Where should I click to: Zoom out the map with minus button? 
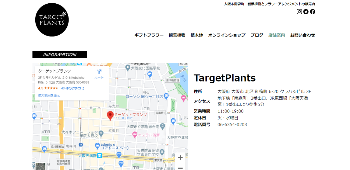(180, 167)
